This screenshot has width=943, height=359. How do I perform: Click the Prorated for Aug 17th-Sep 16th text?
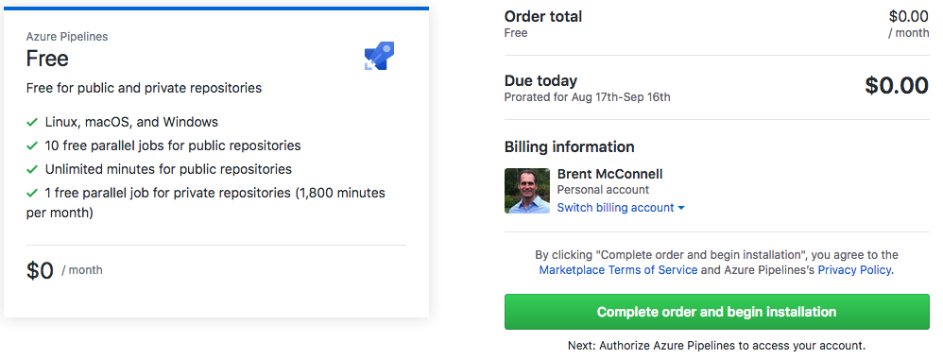click(x=587, y=96)
